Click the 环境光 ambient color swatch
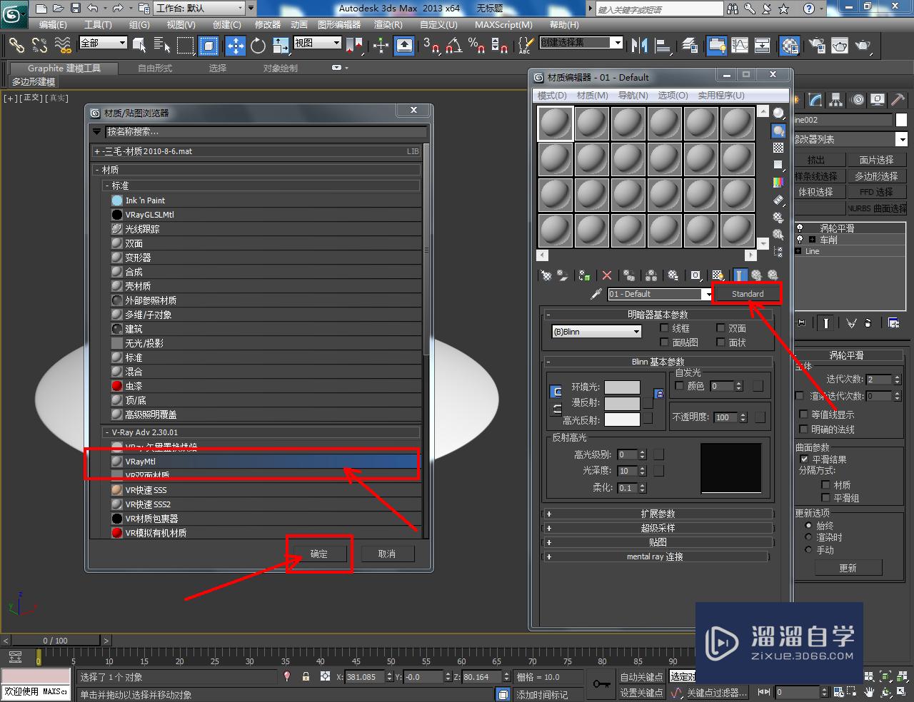The height and width of the screenshot is (702, 914). (x=622, y=387)
